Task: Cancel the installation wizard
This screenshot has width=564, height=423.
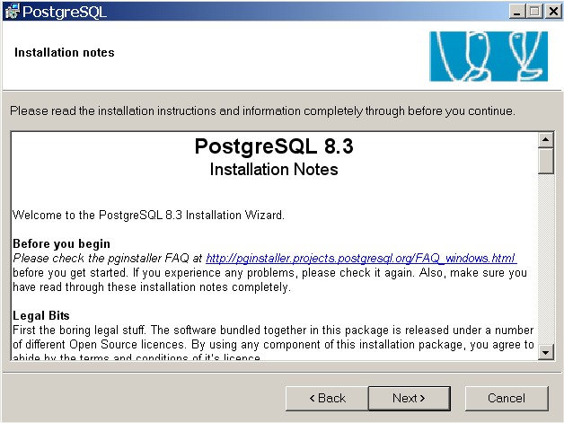Action: [x=507, y=398]
